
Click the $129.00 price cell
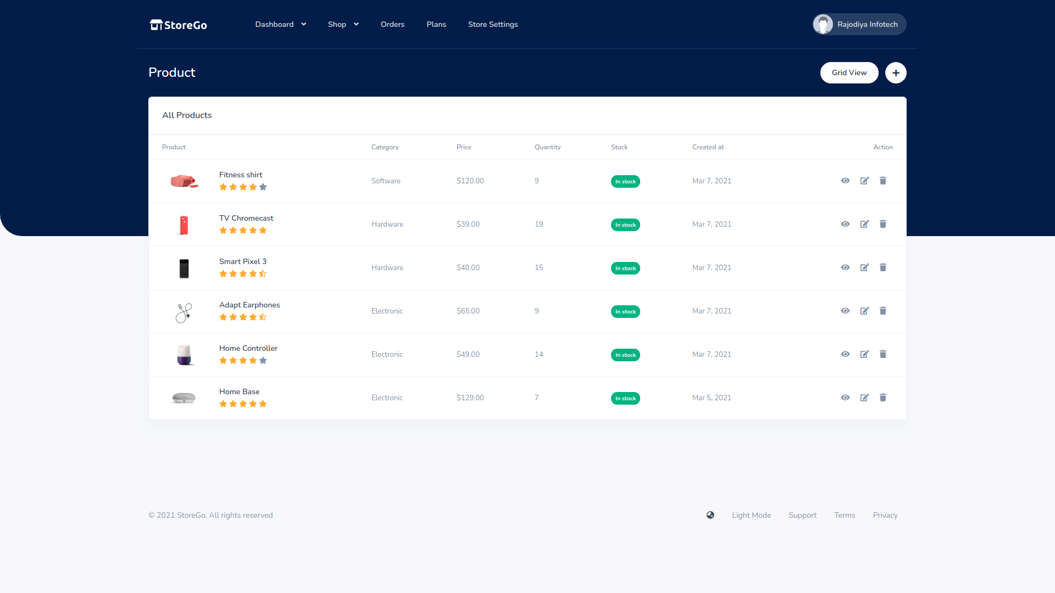coord(470,398)
